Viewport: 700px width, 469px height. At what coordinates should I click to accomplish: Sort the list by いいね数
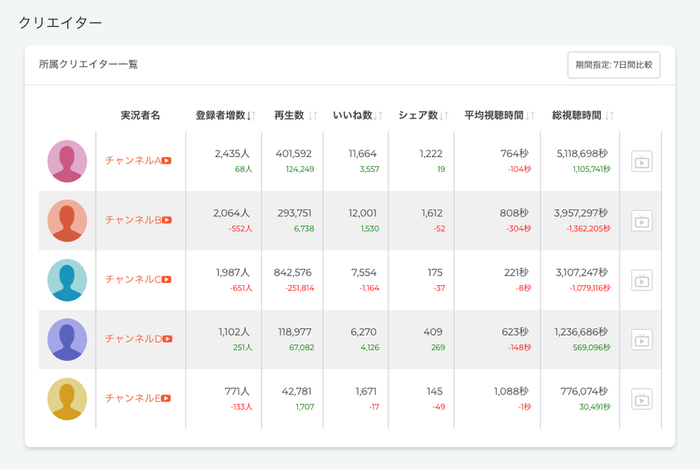[357, 115]
